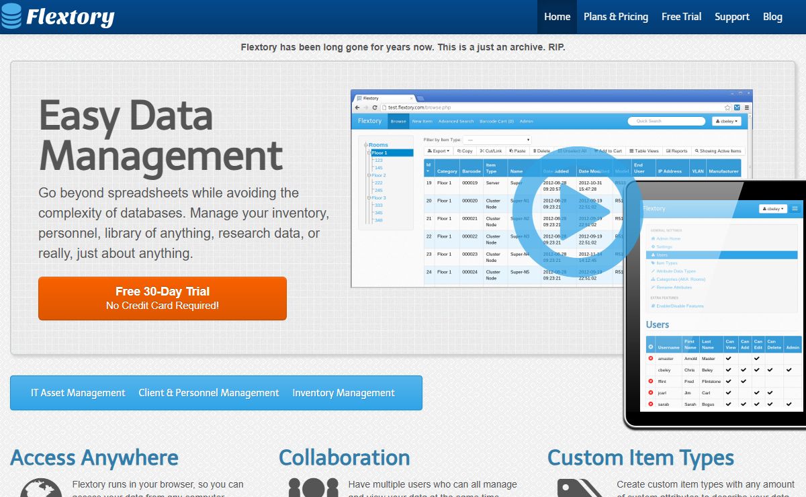806x497 pixels.
Task: Click delete icon beside amaster user
Action: (x=650, y=359)
